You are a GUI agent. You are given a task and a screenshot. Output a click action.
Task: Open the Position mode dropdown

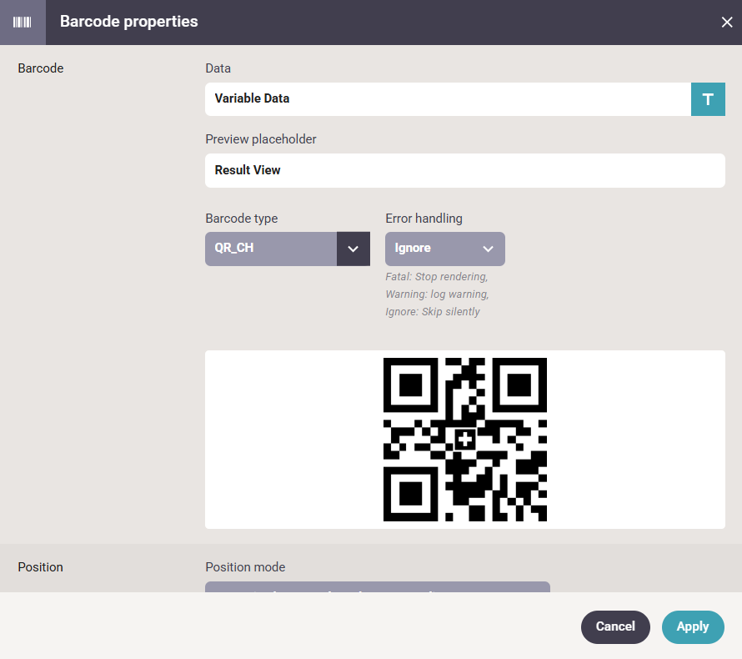point(377,587)
